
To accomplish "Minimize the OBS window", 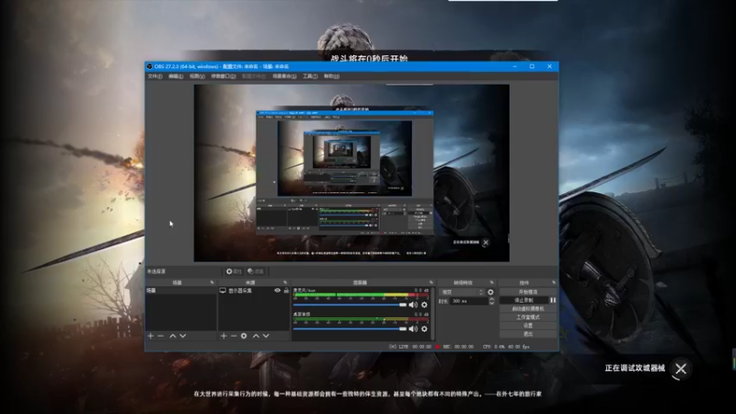I will click(515, 66).
